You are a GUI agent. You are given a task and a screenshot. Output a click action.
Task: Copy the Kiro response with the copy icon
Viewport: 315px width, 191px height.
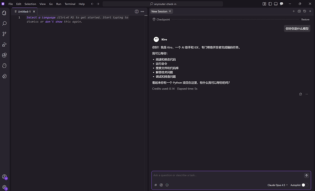click(x=300, y=94)
